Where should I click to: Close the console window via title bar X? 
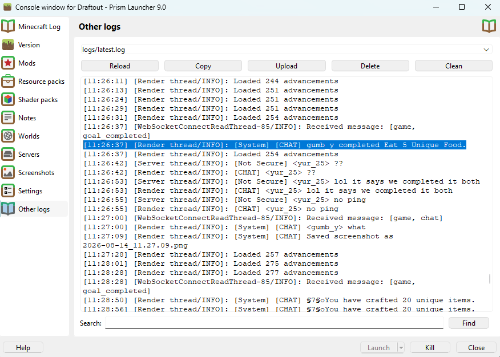pyautogui.click(x=487, y=7)
